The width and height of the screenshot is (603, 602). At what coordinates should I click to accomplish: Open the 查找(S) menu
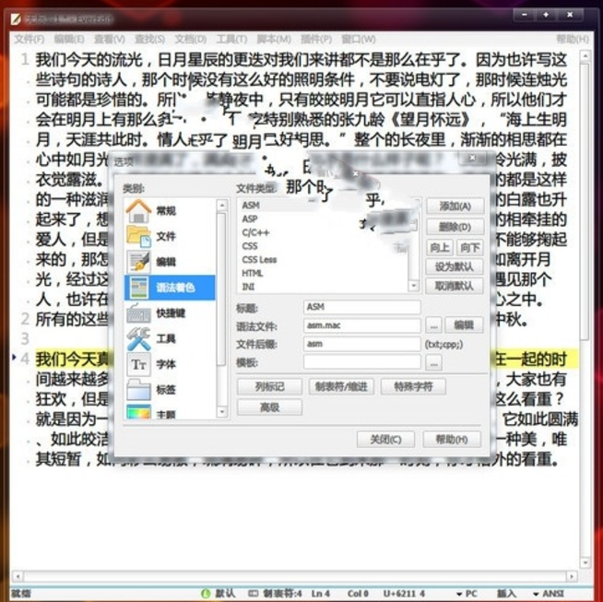(x=150, y=40)
